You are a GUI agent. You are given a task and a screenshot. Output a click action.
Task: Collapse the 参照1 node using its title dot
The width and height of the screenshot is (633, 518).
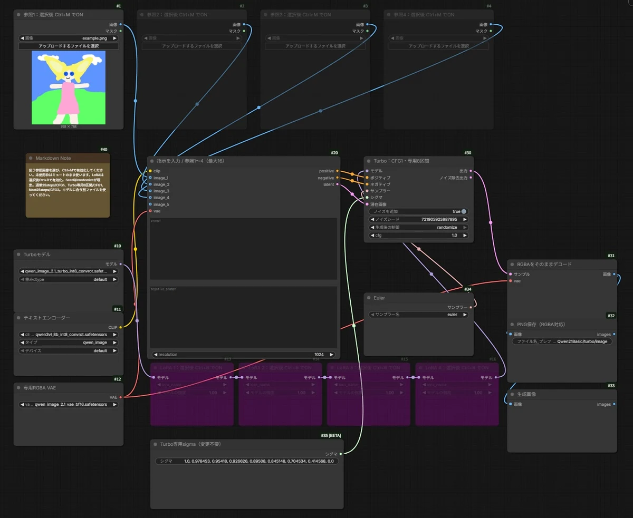click(20, 15)
